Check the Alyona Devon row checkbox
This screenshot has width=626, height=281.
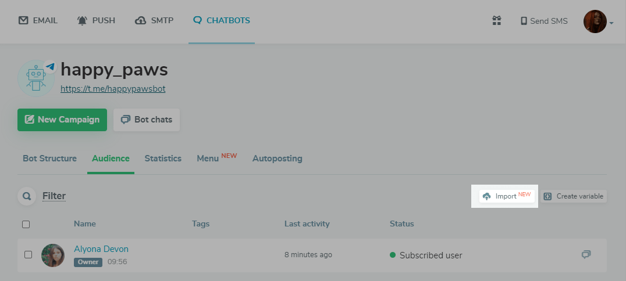28,254
